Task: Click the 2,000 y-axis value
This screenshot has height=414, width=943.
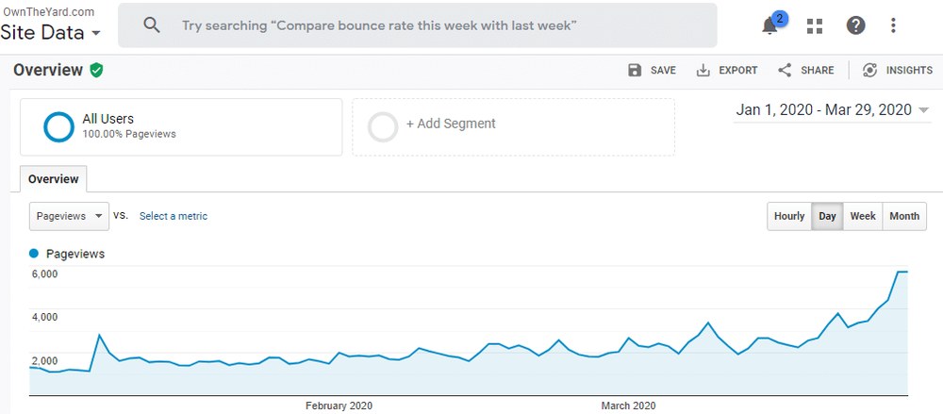Action: coord(44,361)
